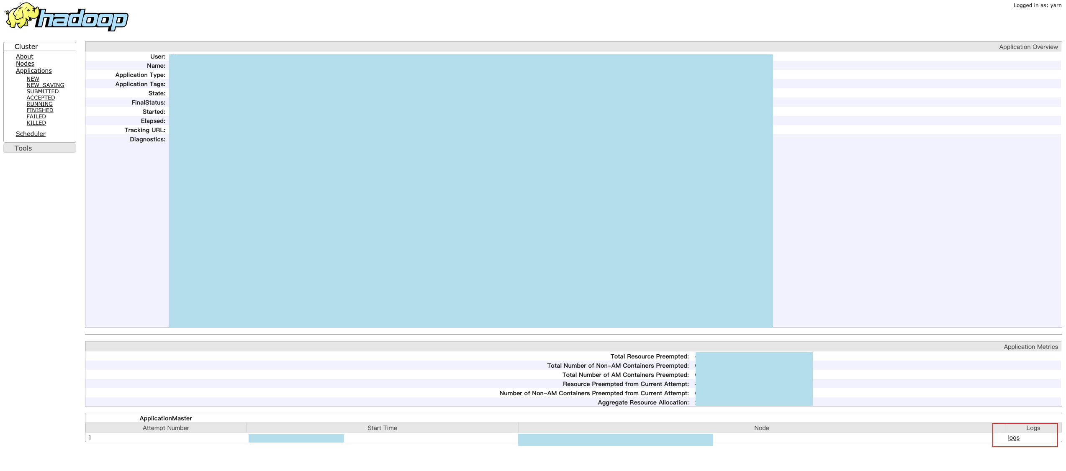Viewport: 1066px width, 471px height.
Task: Filter applications by NEW_SAVING state
Action: coord(45,85)
